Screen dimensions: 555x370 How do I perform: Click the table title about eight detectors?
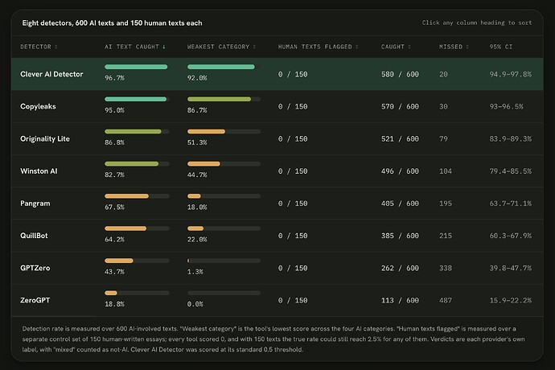click(112, 23)
